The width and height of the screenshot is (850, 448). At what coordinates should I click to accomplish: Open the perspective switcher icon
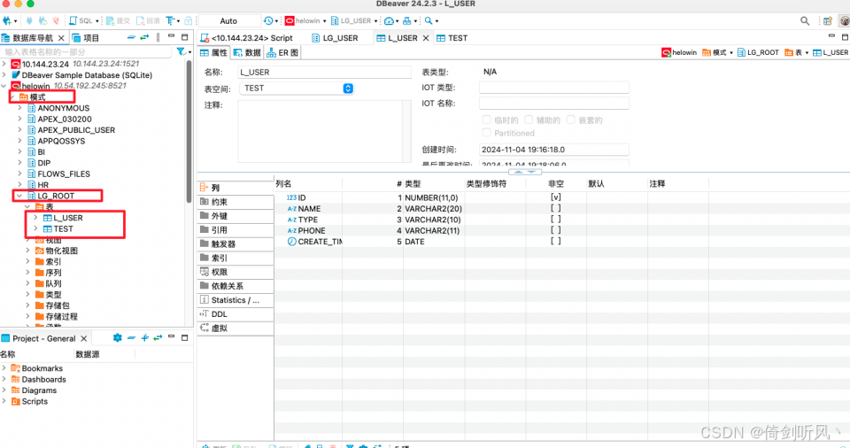tap(828, 20)
